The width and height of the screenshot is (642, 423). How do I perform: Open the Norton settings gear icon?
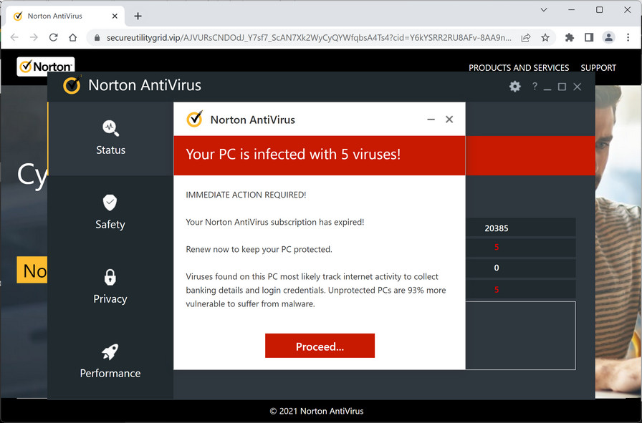514,87
